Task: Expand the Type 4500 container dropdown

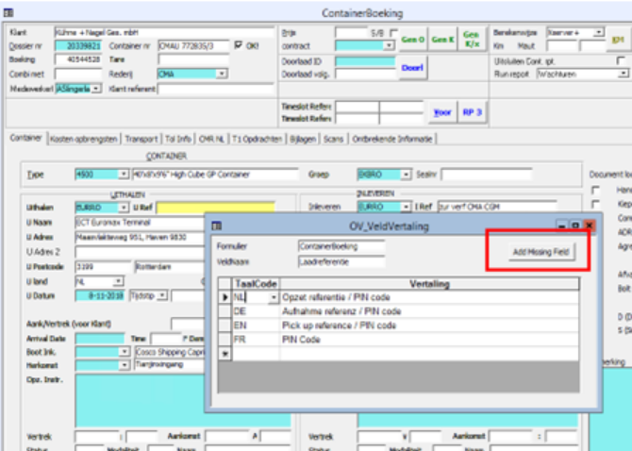Action: click(x=124, y=175)
